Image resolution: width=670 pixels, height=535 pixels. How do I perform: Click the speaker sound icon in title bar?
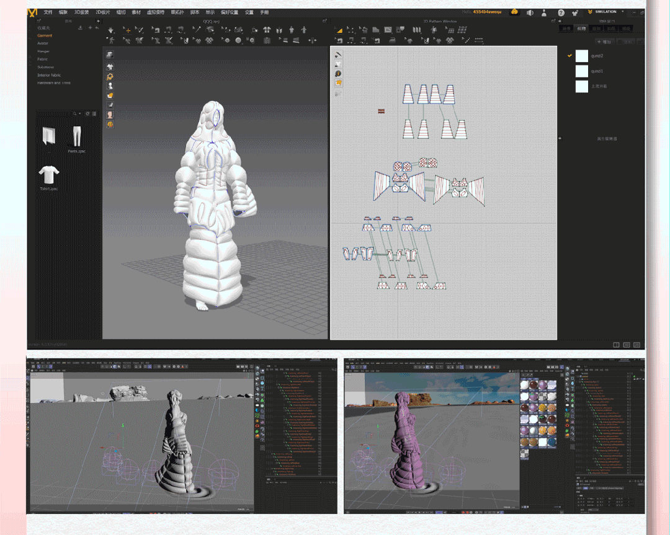530,13
